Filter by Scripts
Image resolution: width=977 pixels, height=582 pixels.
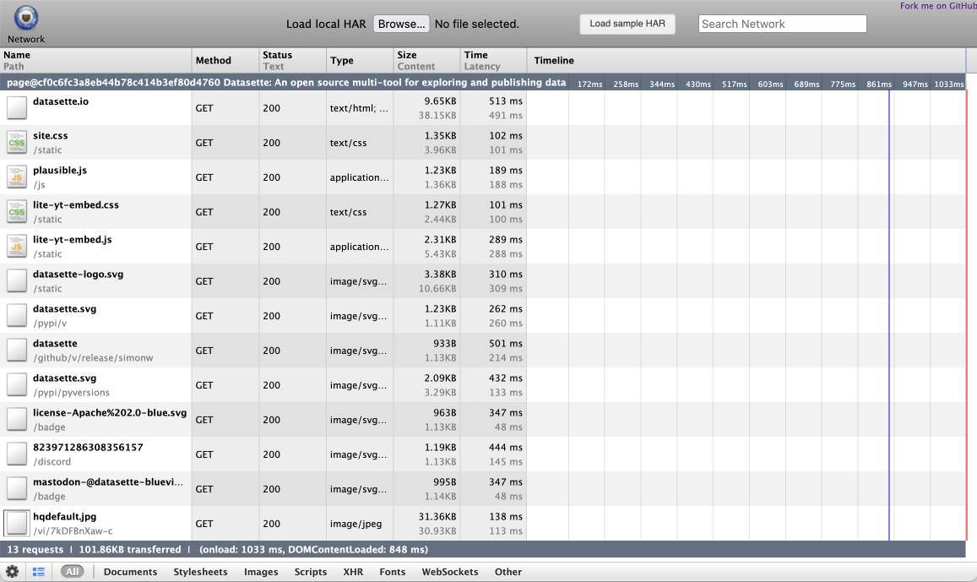tap(310, 571)
